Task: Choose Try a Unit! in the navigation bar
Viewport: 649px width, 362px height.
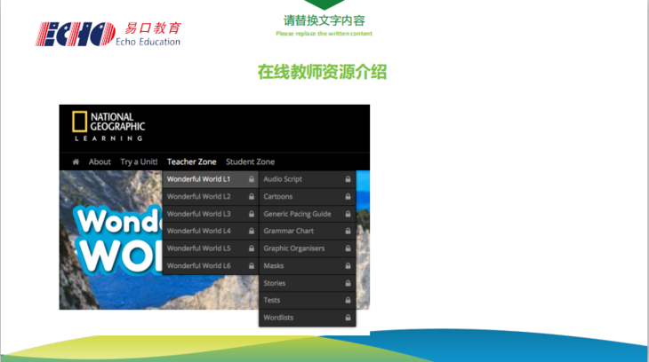Action: (139, 162)
